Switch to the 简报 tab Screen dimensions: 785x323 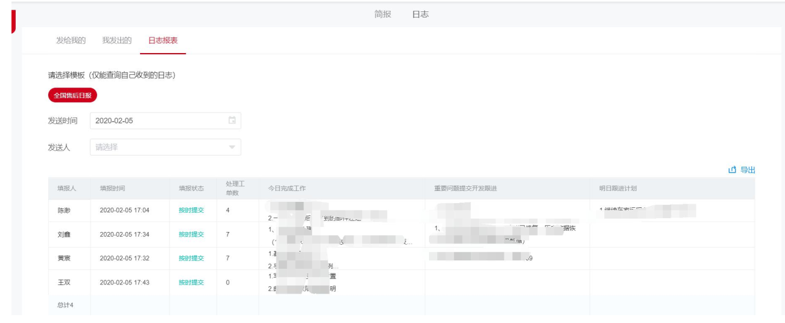pos(383,14)
